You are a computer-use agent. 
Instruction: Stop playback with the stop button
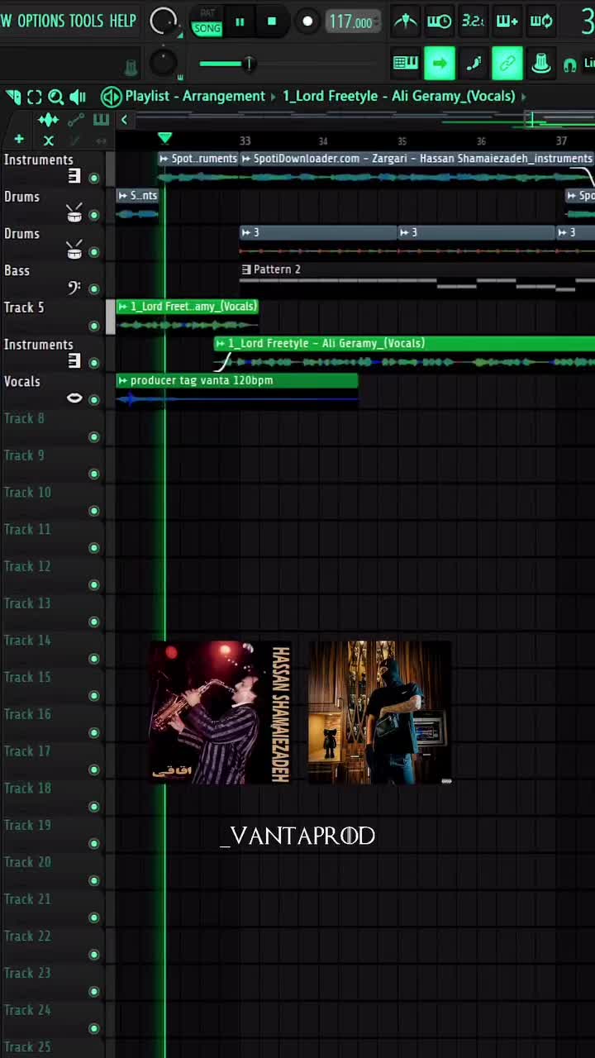coord(272,22)
